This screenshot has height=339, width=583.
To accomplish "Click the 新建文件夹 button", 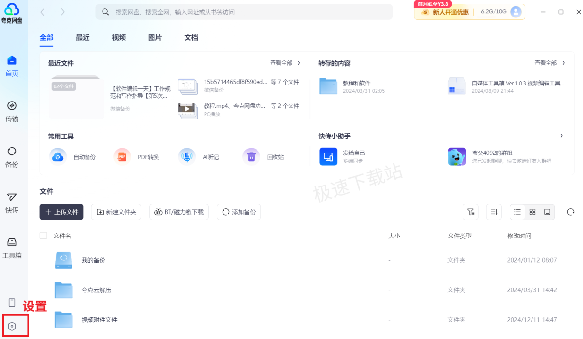I will pyautogui.click(x=117, y=212).
